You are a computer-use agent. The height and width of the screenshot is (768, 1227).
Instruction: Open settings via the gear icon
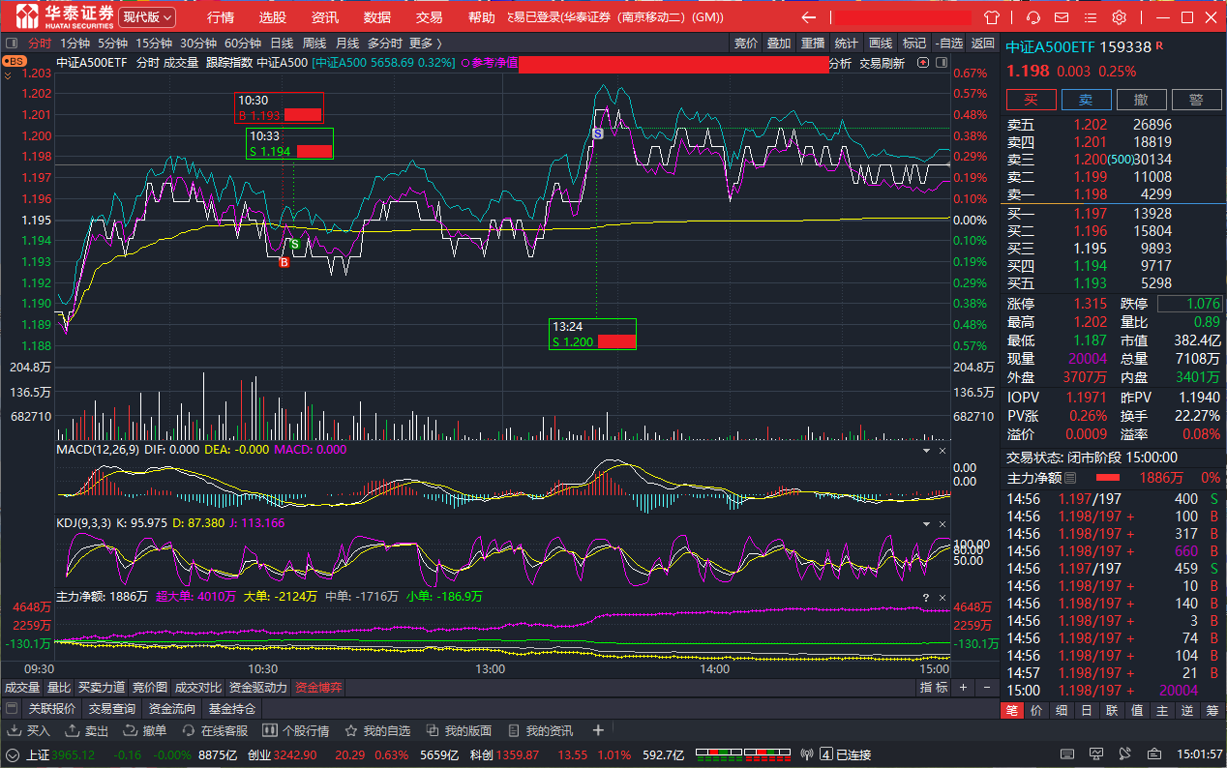click(x=1120, y=17)
